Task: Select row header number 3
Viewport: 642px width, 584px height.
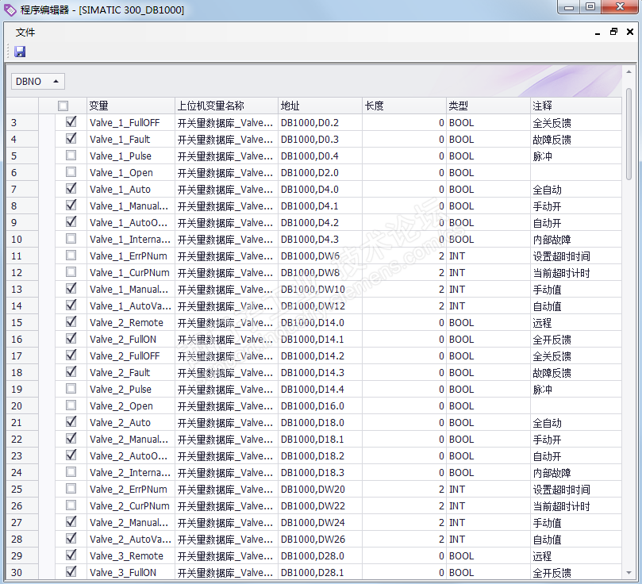Action: click(22, 122)
